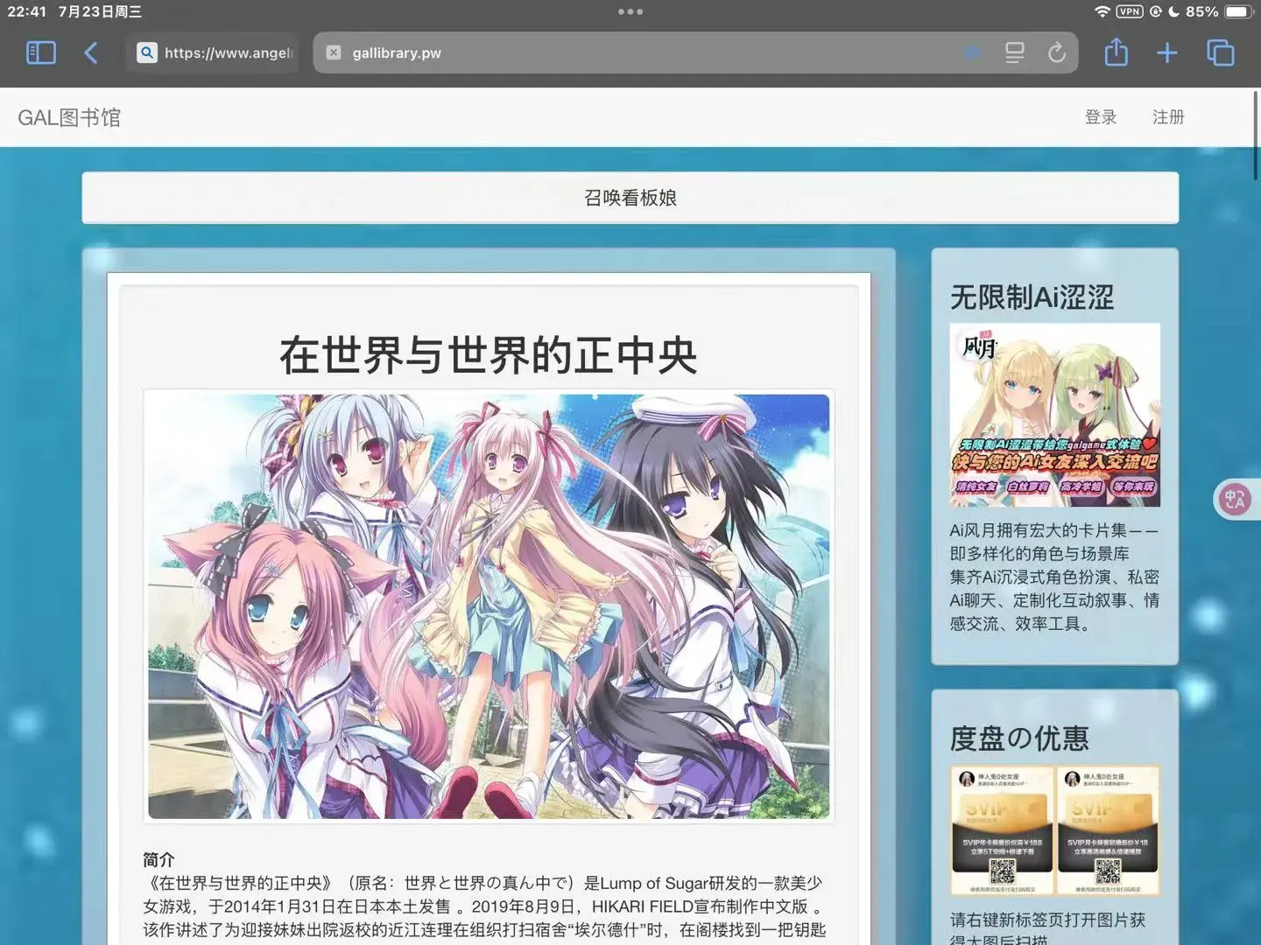Image resolution: width=1261 pixels, height=945 pixels.
Task: Tap the three-dot multitasking control
Action: (x=630, y=11)
